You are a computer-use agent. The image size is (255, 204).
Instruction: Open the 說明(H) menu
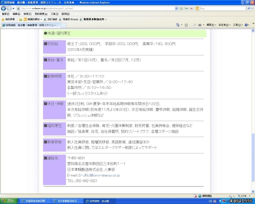[65, 14]
